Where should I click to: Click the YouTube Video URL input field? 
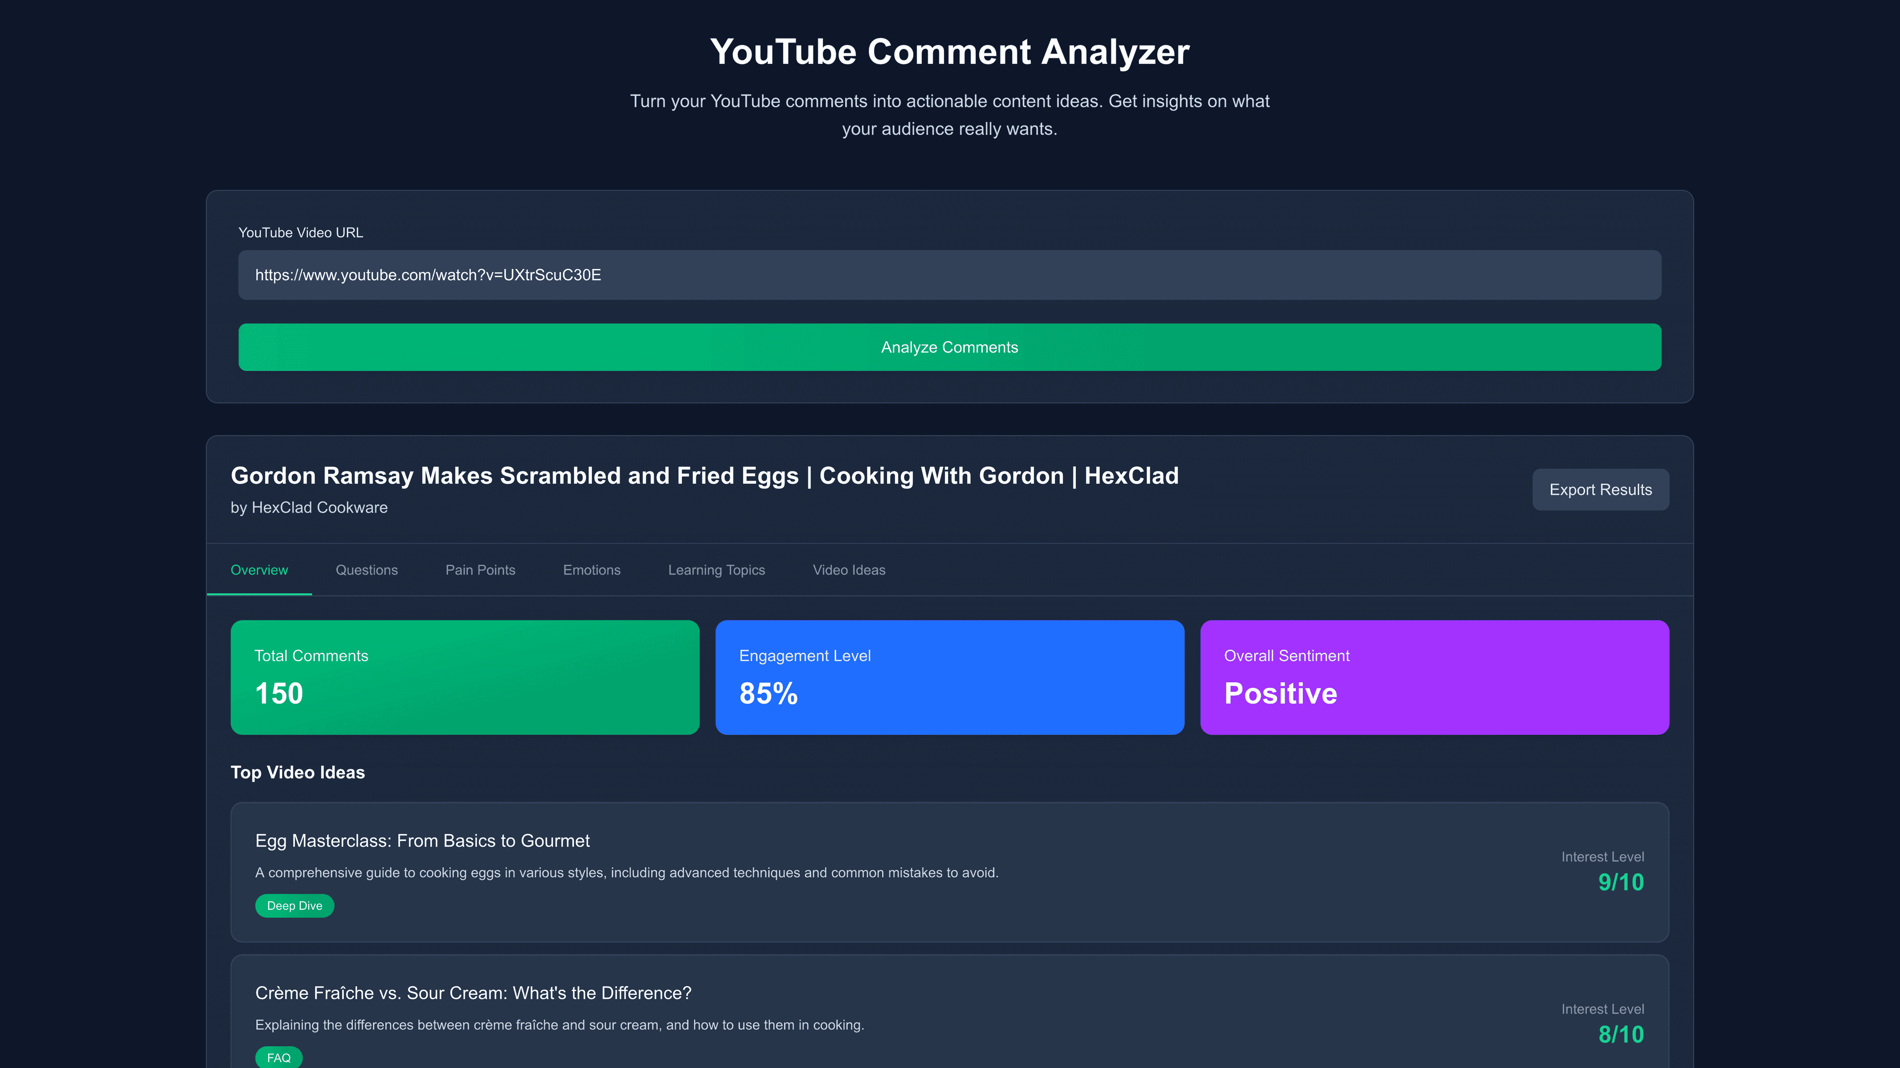[950, 275]
